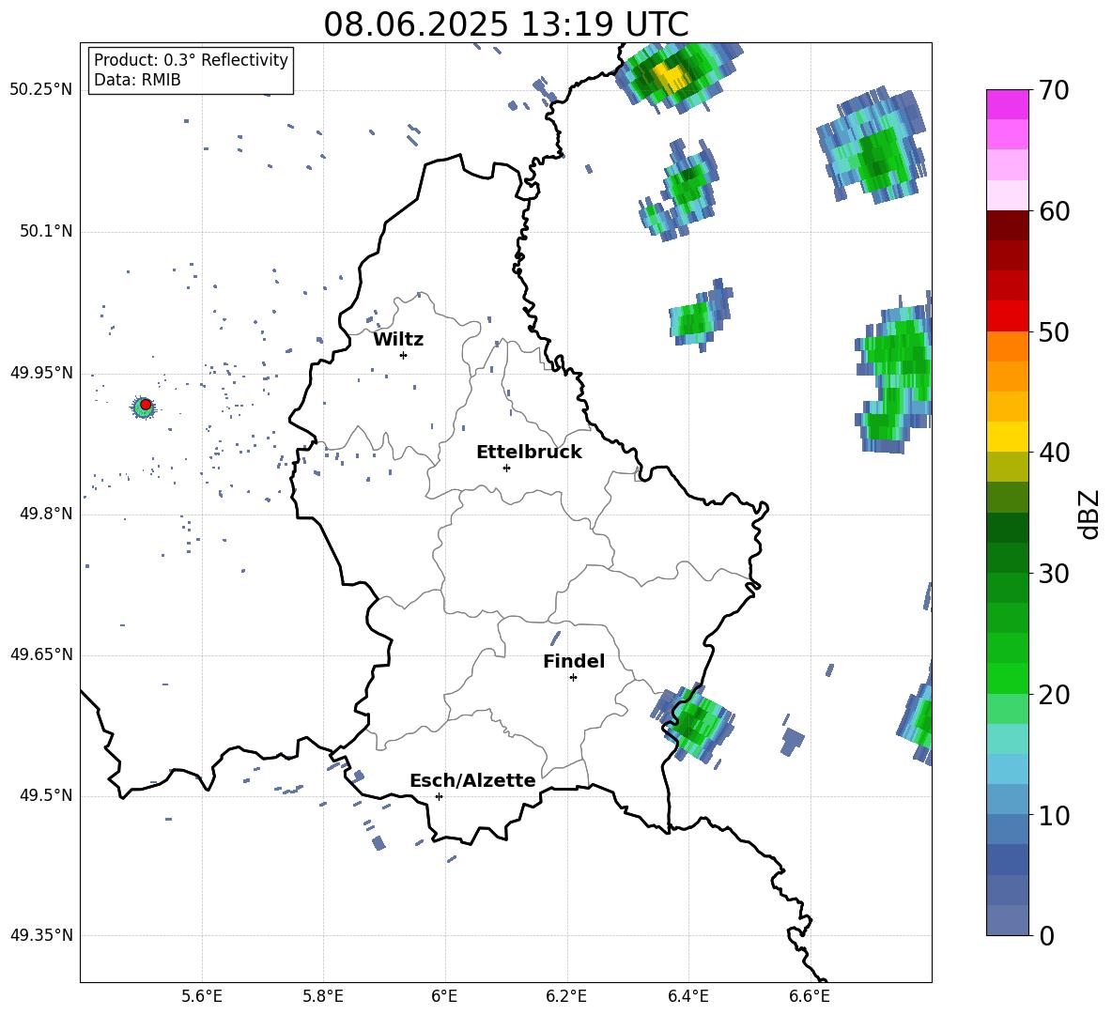
Task: Click the magenta band in the colorbar above 65
Action: point(1007,104)
